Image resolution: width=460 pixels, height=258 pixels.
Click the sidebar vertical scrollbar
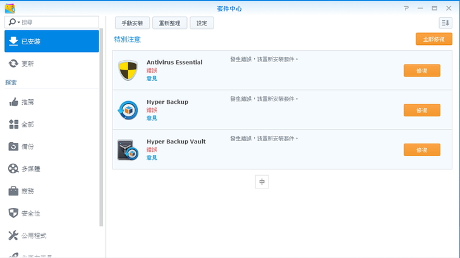(101, 127)
